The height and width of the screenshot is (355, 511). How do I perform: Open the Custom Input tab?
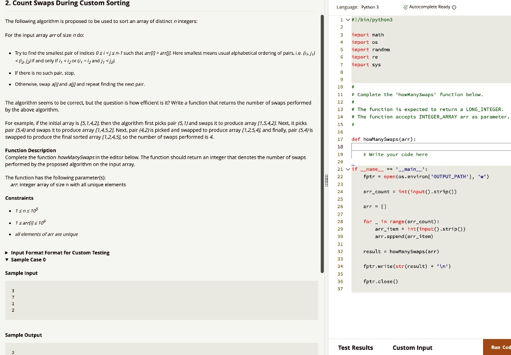[412, 348]
